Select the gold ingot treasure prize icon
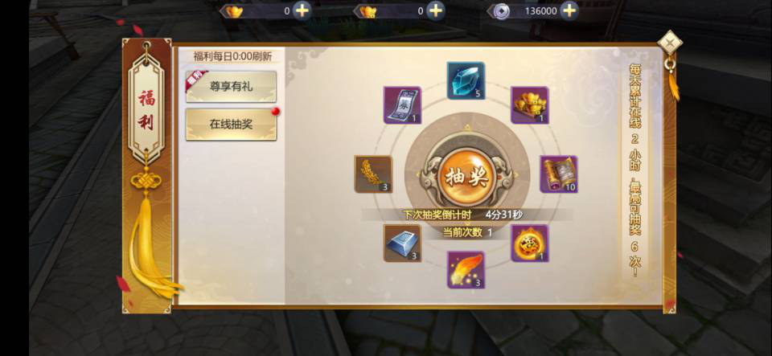This screenshot has height=356, width=772. (530, 105)
